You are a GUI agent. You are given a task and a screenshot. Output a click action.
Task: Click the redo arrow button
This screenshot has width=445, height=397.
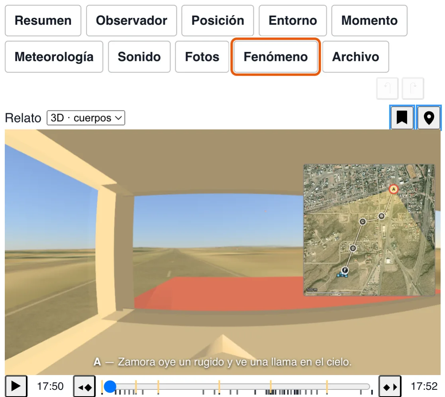pyautogui.click(x=413, y=89)
